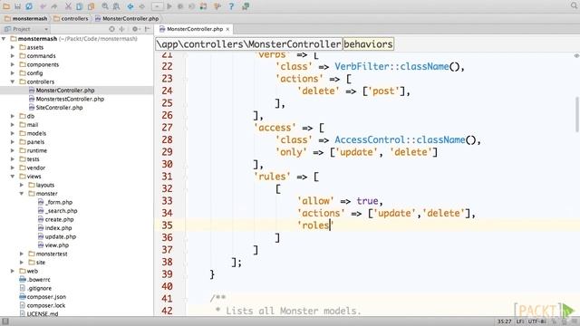Expand the models folder
This screenshot has height=326, width=580.
13,133
